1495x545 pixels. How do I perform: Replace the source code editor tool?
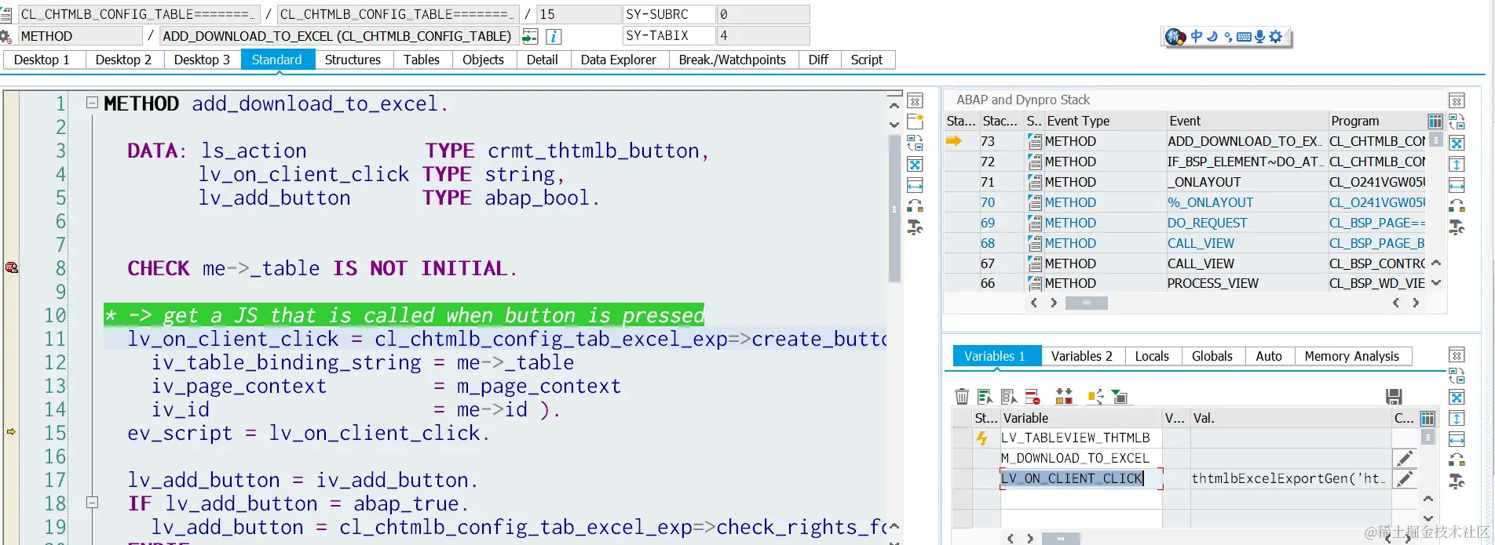tap(915, 143)
